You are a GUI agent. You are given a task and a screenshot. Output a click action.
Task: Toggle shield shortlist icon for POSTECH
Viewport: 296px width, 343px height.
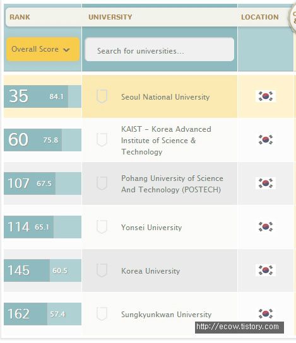[x=102, y=183]
